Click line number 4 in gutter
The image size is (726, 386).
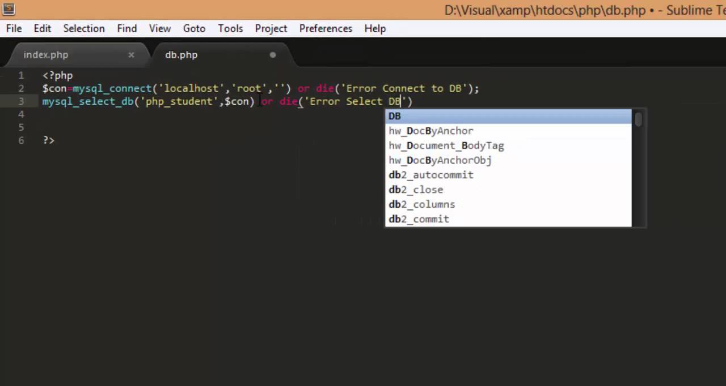[21, 114]
